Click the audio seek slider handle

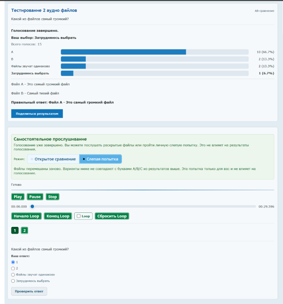point(32,206)
